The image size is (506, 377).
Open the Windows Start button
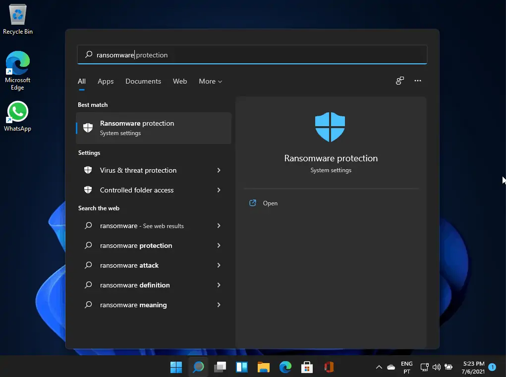(176, 367)
